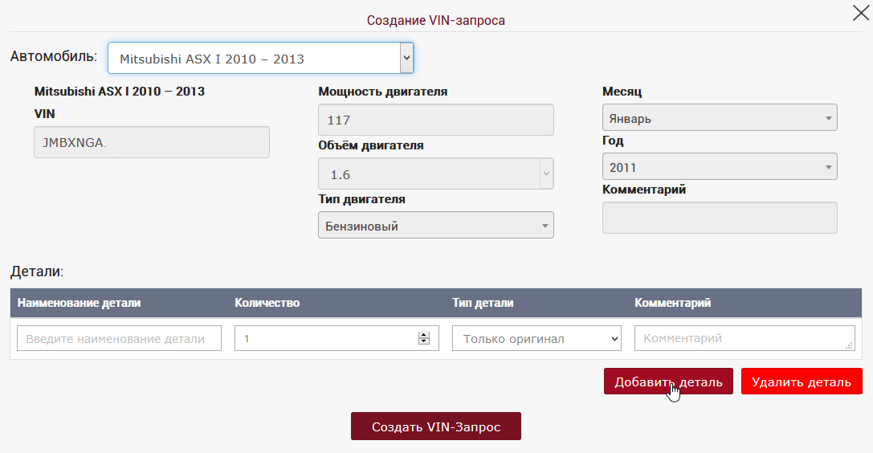Click the Наименование детали column header
Screen dimensions: 873x453
coord(79,303)
